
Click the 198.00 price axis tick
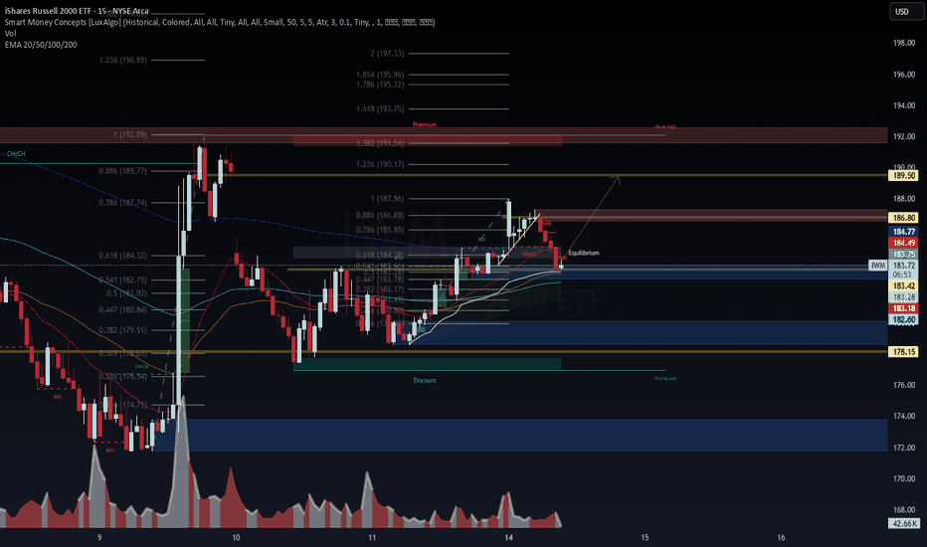pos(904,43)
